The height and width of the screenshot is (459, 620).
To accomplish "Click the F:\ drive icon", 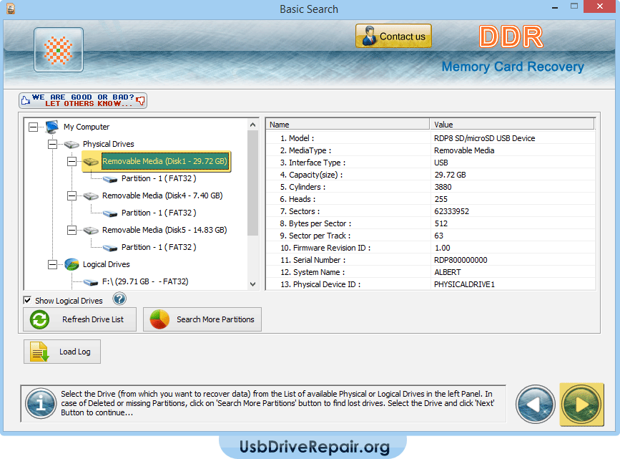I will 91,282.
